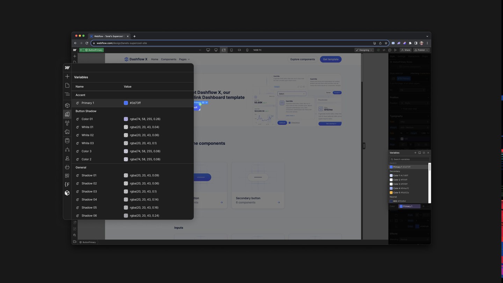
Task: Switch to the Components menu item in navbar
Action: 168,59
